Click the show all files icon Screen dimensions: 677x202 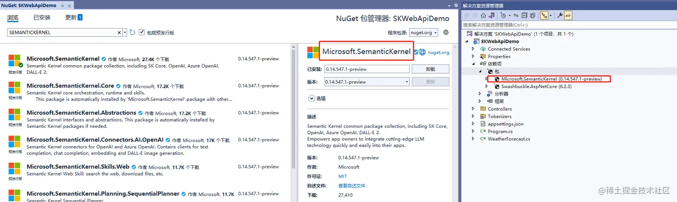coord(532,15)
